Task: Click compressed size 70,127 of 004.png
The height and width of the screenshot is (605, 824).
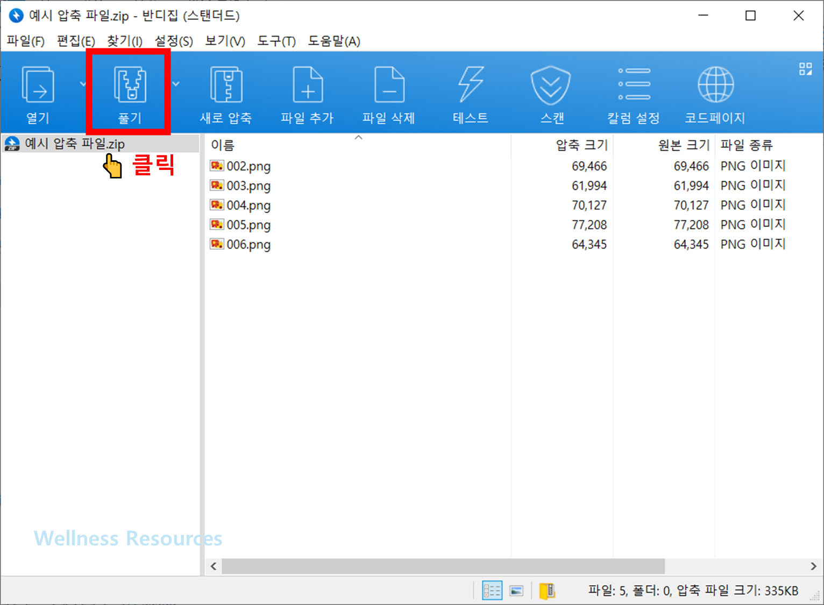Action: tap(589, 205)
